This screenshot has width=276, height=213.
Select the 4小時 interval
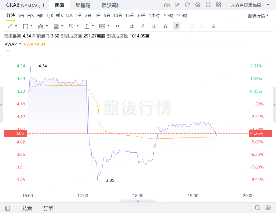pyautogui.click(x=182, y=16)
